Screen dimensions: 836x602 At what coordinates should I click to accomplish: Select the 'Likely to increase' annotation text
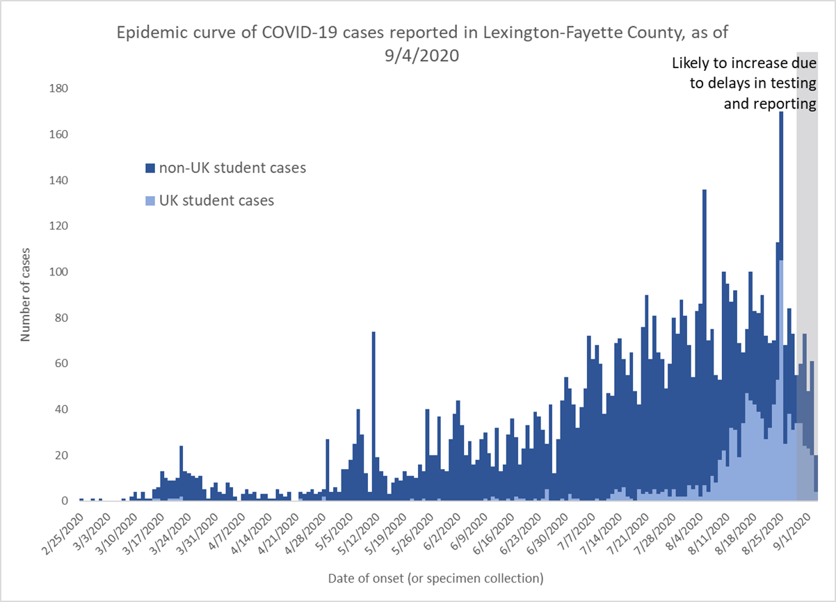pos(743,84)
